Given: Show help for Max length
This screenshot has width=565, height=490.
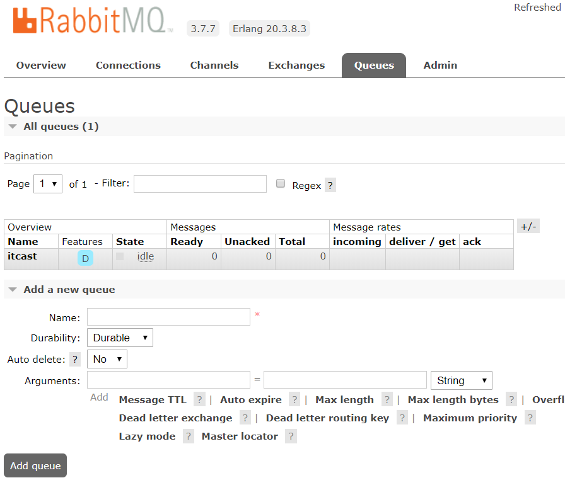Looking at the screenshot, I should pos(387,399).
